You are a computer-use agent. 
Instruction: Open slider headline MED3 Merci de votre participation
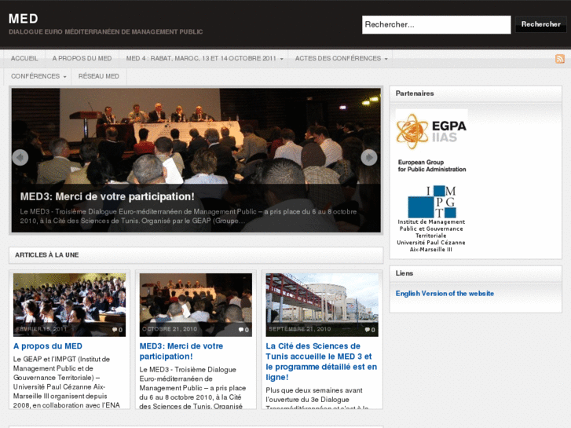pyautogui.click(x=107, y=196)
